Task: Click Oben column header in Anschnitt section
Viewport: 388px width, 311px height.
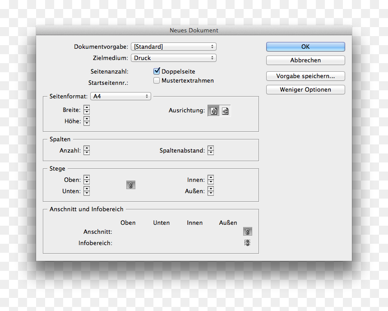Action: click(128, 223)
